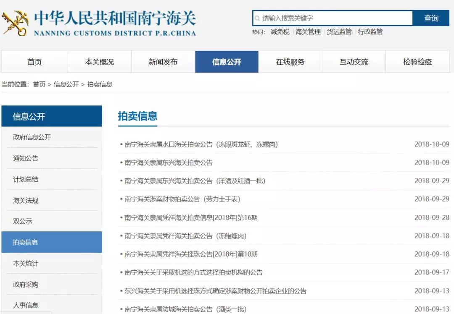This screenshot has height=314, width=454.
Task: Open 计划总结 in the sidebar
Action: 26,179
